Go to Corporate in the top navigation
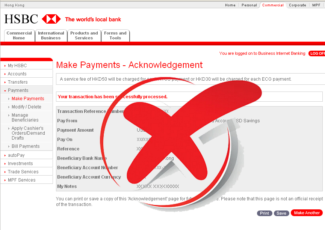The image size is (325, 230). [297, 5]
